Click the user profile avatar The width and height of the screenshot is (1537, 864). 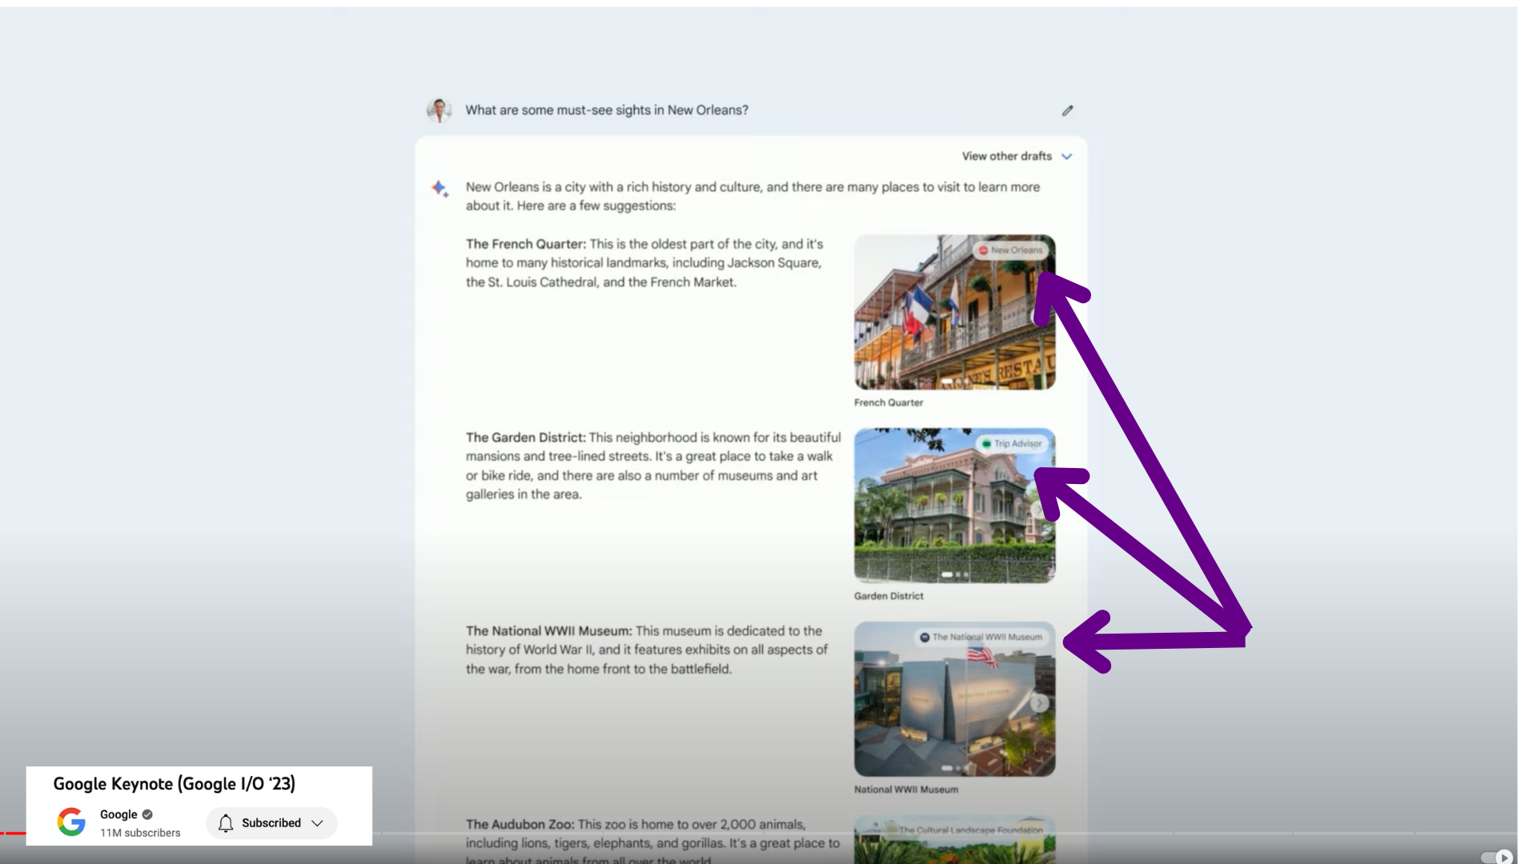[439, 110]
